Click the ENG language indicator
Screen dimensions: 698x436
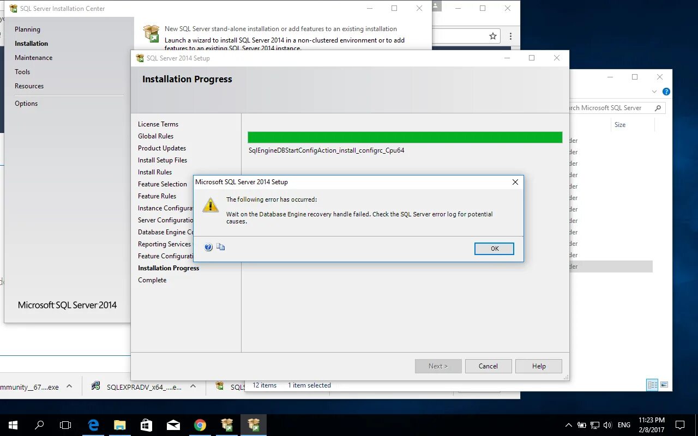(624, 425)
